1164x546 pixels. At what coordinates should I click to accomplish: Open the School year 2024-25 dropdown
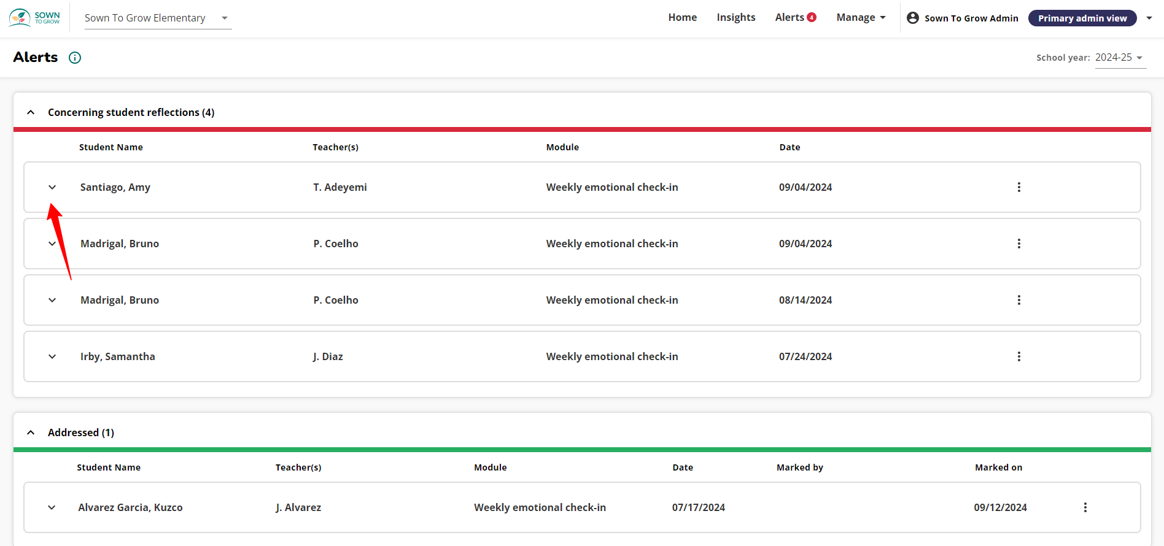[1120, 58]
